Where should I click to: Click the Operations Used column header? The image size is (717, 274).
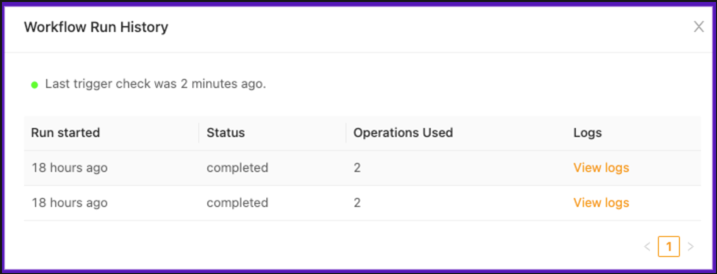point(403,133)
